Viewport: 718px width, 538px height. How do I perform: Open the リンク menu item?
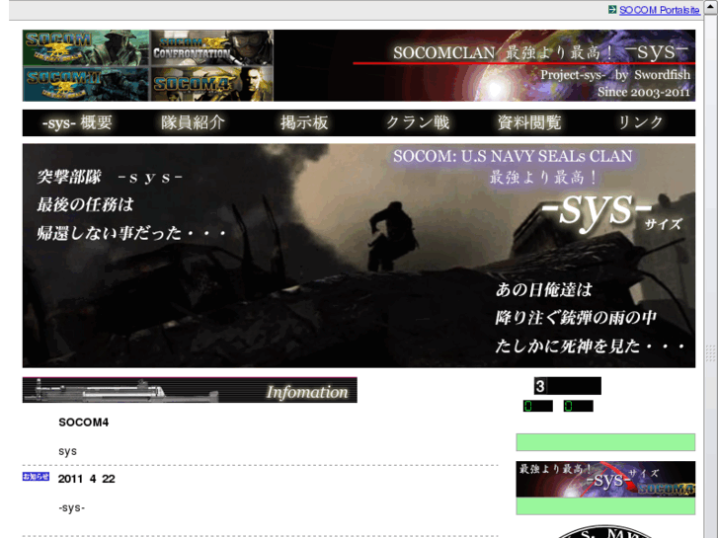click(641, 122)
